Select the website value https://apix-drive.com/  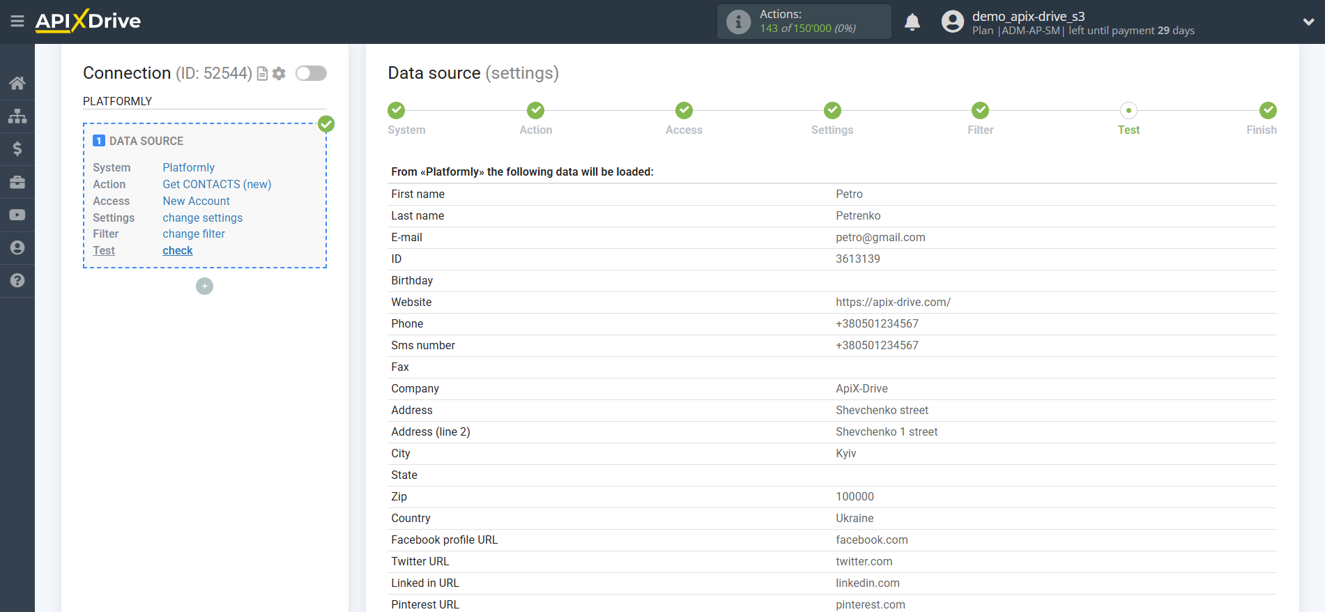point(893,303)
